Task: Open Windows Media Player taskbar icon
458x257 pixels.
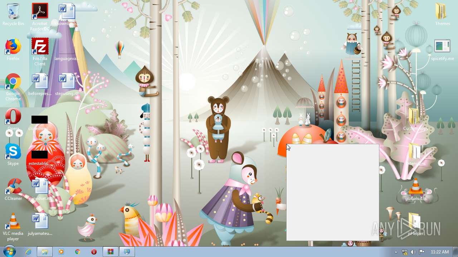Action: 61,252
